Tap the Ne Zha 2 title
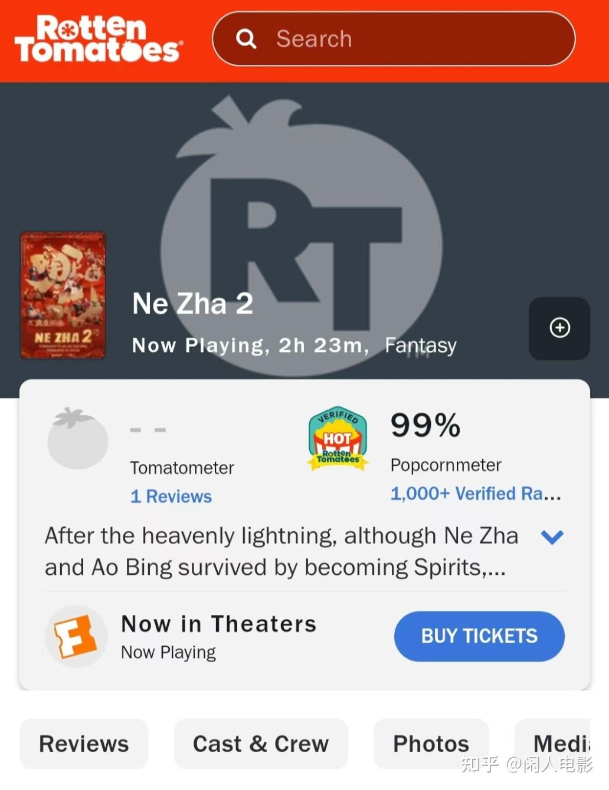The height and width of the screenshot is (790, 609). pos(193,304)
